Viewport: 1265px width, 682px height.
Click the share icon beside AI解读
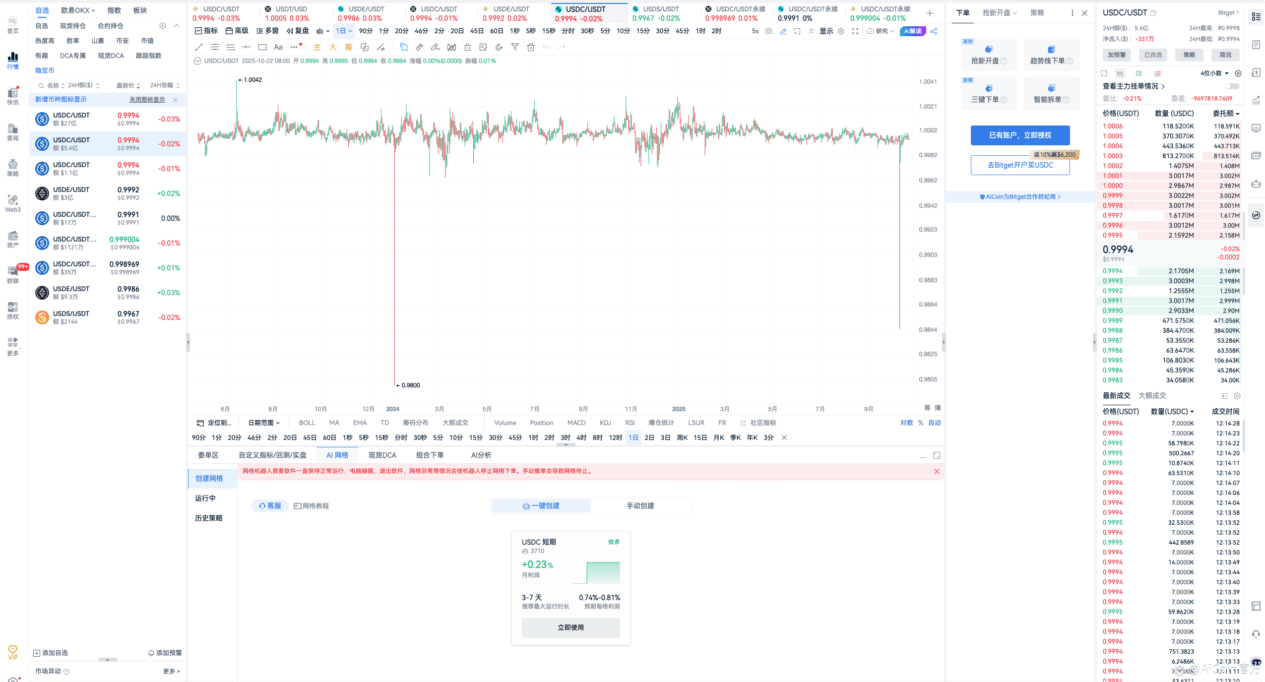[934, 31]
